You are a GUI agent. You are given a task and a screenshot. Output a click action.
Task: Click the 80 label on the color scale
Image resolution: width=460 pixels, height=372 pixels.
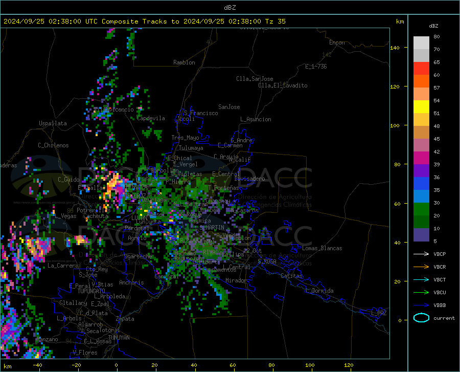(436, 36)
